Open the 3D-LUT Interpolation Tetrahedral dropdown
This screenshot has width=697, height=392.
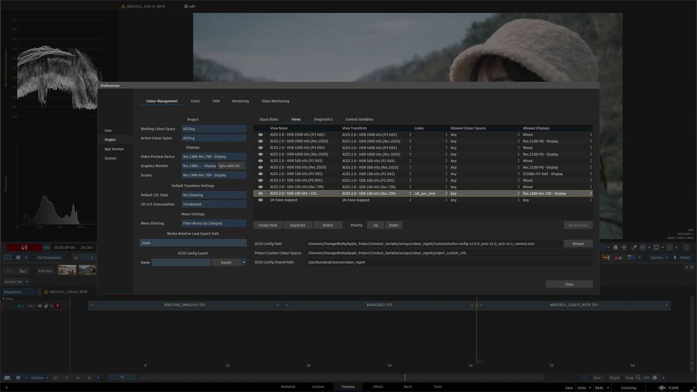pyautogui.click(x=214, y=204)
